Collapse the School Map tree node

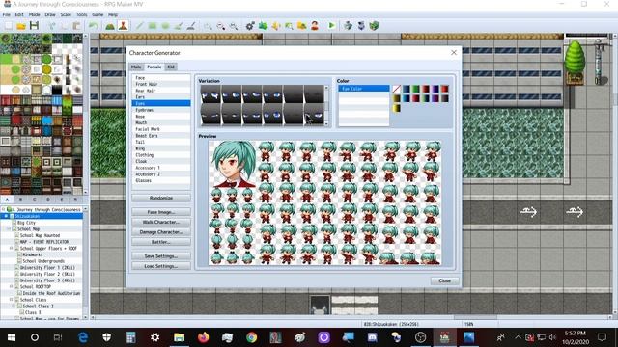click(x=9, y=229)
